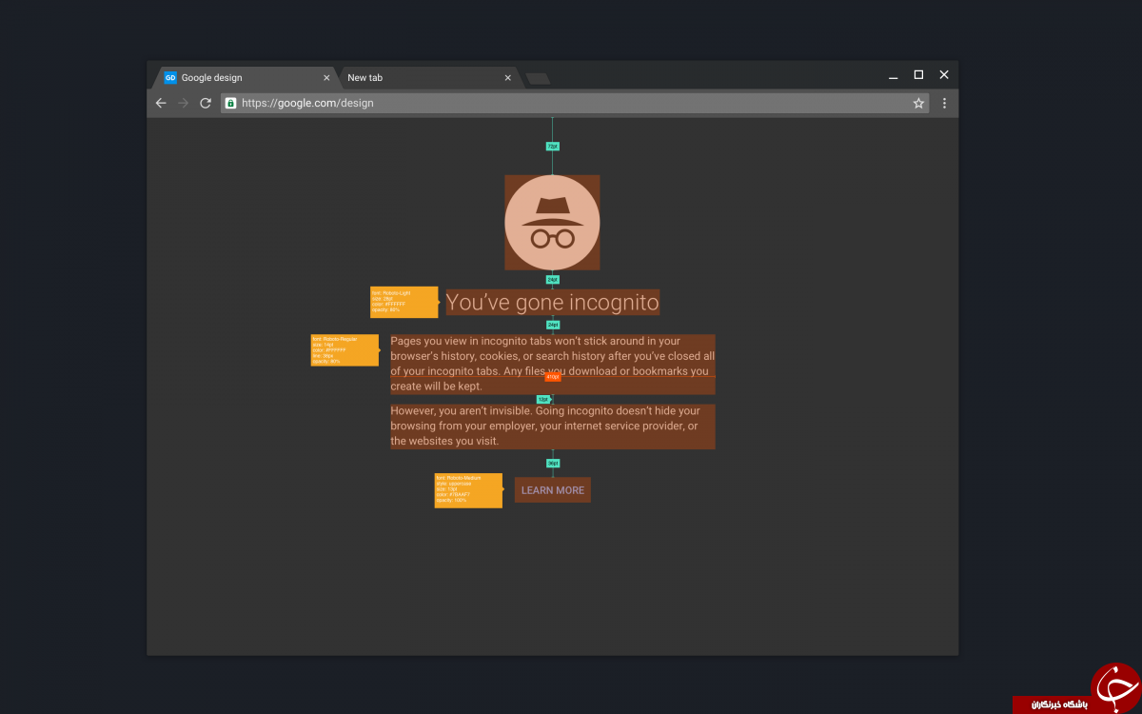This screenshot has width=1142, height=714.
Task: Switch to the New tab tab
Action: tap(426, 78)
